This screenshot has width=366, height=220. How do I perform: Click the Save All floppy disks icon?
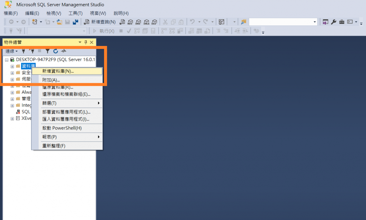tap(75, 22)
